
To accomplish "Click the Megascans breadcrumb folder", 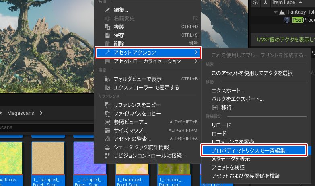I will [x=21, y=113].
